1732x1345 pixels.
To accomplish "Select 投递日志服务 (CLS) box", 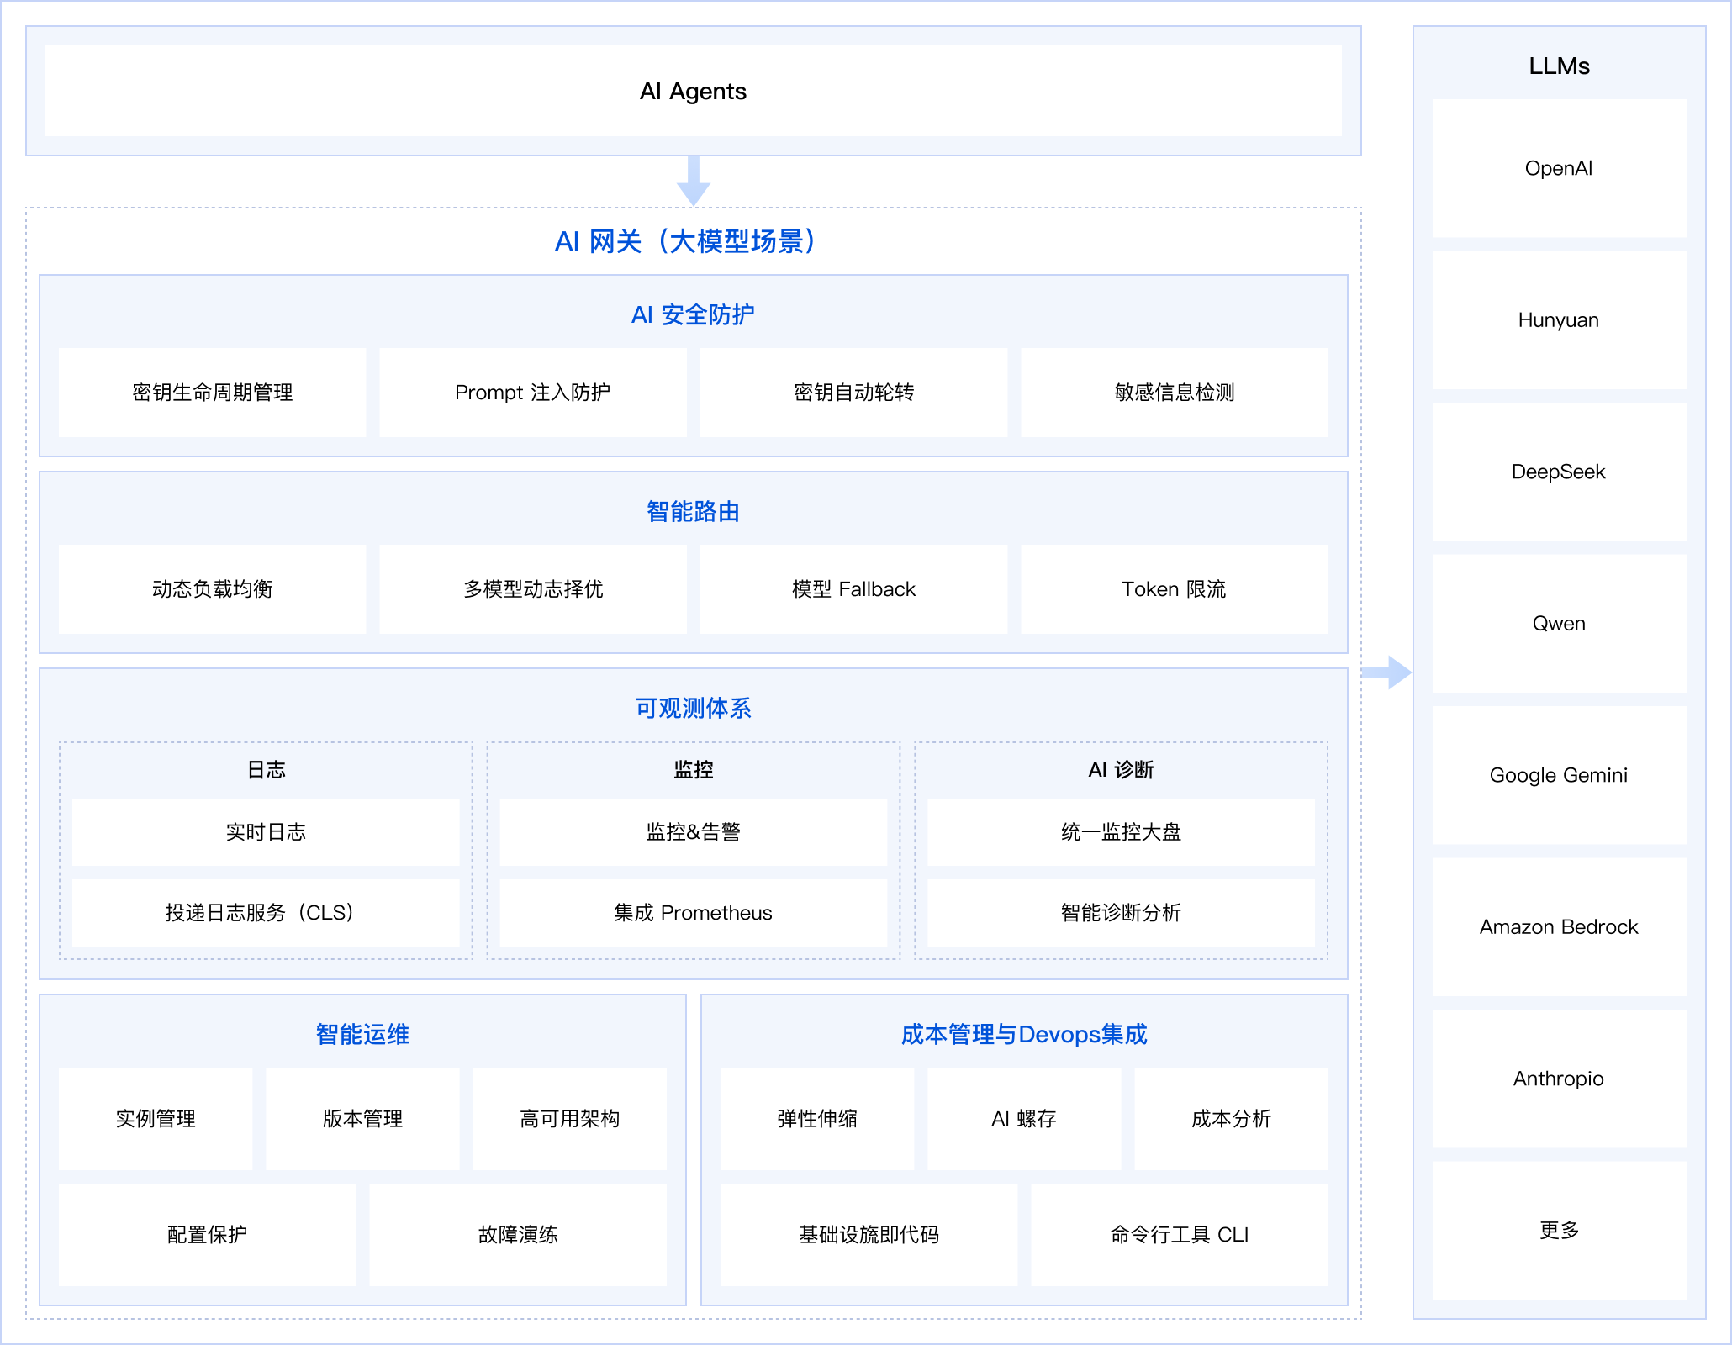I will [265, 913].
